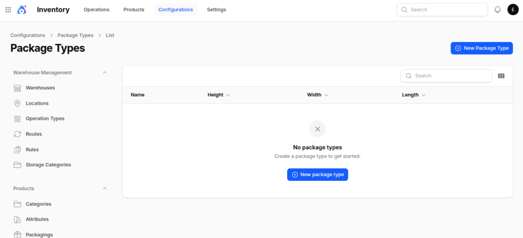
Task: Click magnifier icon in top search bar
Action: click(x=405, y=10)
